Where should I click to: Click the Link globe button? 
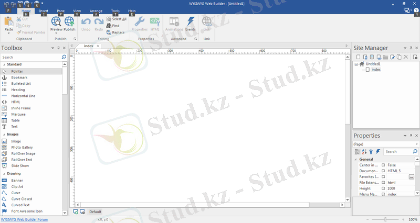[206, 24]
